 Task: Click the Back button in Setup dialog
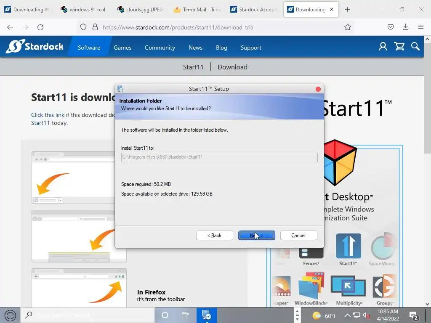click(214, 236)
